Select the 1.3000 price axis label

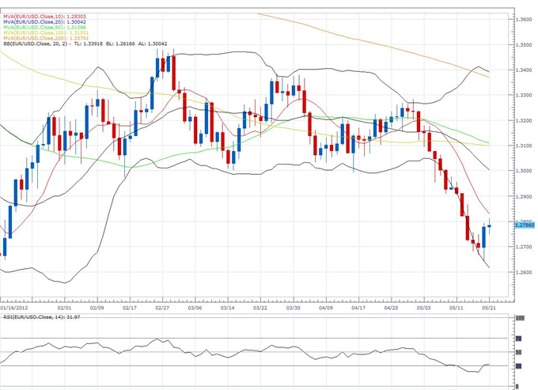523,171
